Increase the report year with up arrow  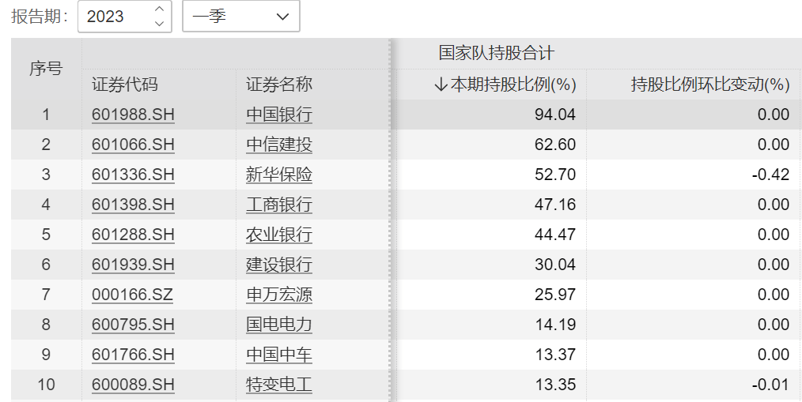pos(160,9)
